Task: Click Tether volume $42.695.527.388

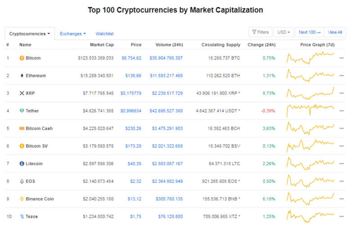Action: click(166, 111)
